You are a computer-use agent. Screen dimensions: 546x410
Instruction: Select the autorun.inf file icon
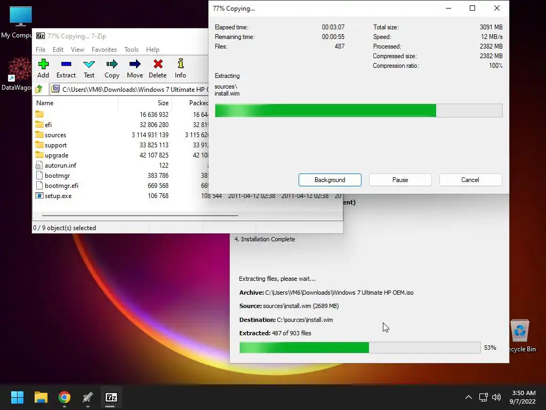[x=39, y=165]
